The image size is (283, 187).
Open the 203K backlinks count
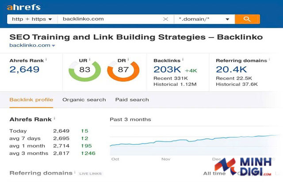pyautogui.click(x=167, y=69)
